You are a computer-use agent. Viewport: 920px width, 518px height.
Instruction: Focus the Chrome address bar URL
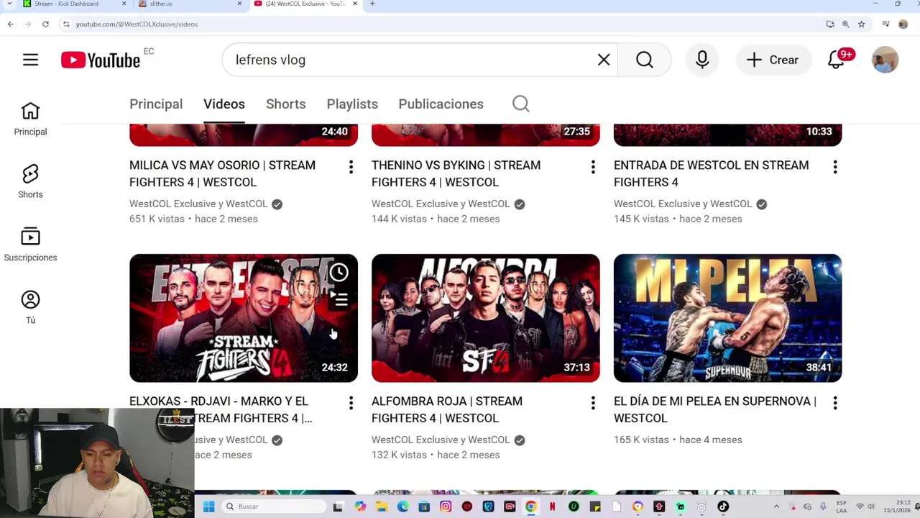(137, 24)
